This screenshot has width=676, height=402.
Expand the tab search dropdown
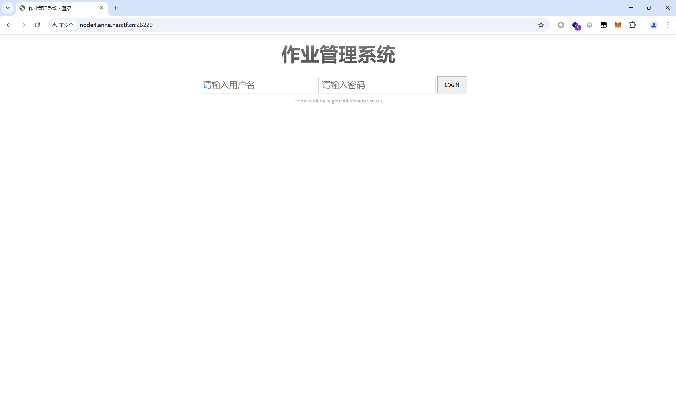click(x=8, y=8)
